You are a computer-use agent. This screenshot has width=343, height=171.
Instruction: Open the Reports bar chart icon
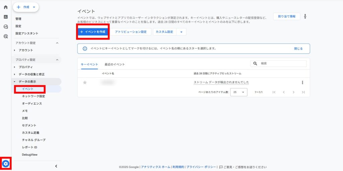coord(5,17)
